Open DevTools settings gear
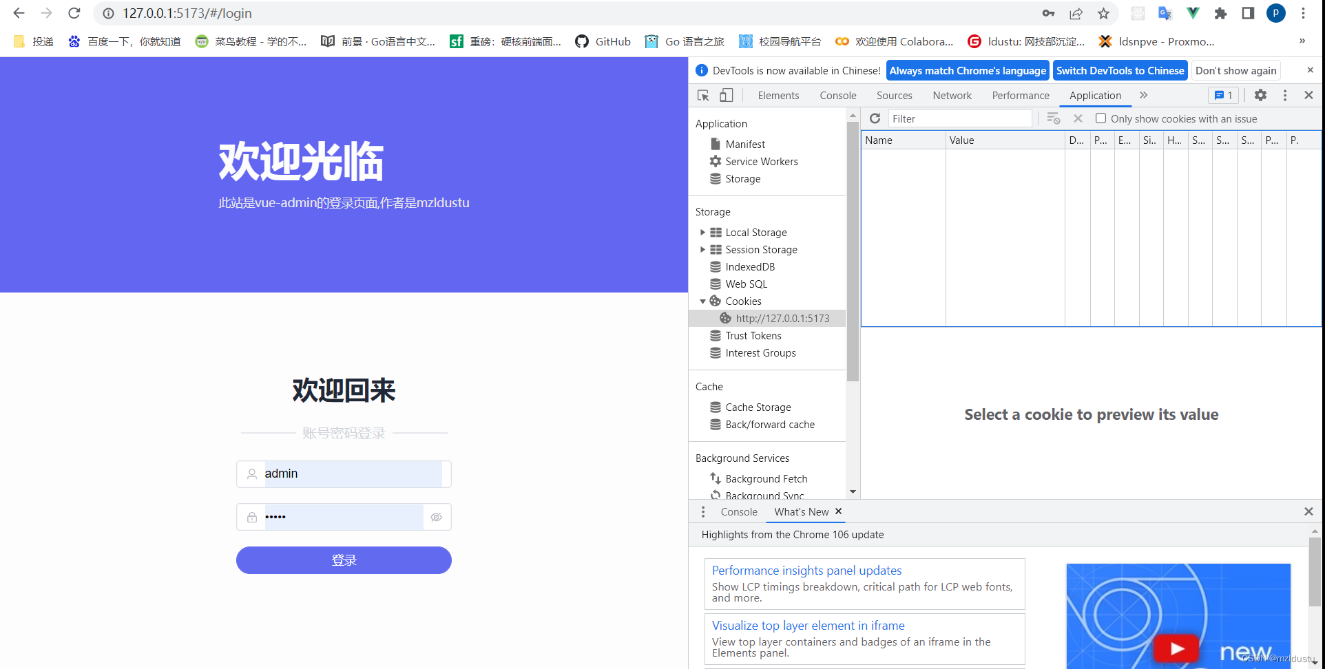 pyautogui.click(x=1260, y=96)
